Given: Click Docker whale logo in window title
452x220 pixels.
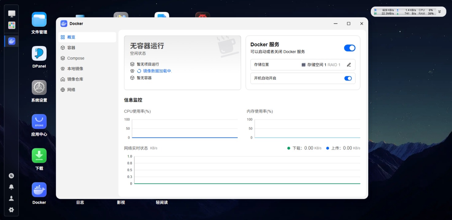Looking at the screenshot, I should click(x=64, y=24).
